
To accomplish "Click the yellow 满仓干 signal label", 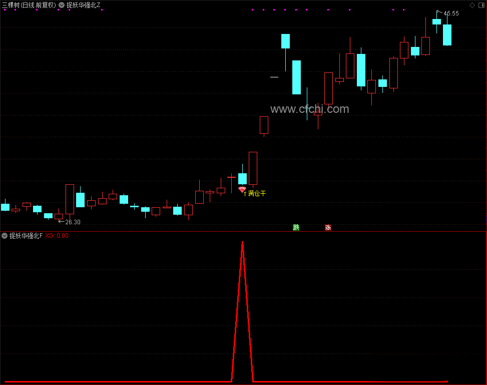I will pos(257,193).
